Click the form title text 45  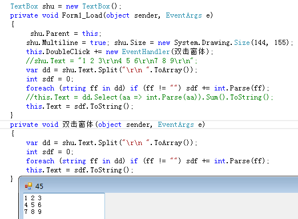coord(39,187)
